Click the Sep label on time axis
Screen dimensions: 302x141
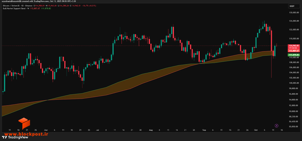[204, 130]
